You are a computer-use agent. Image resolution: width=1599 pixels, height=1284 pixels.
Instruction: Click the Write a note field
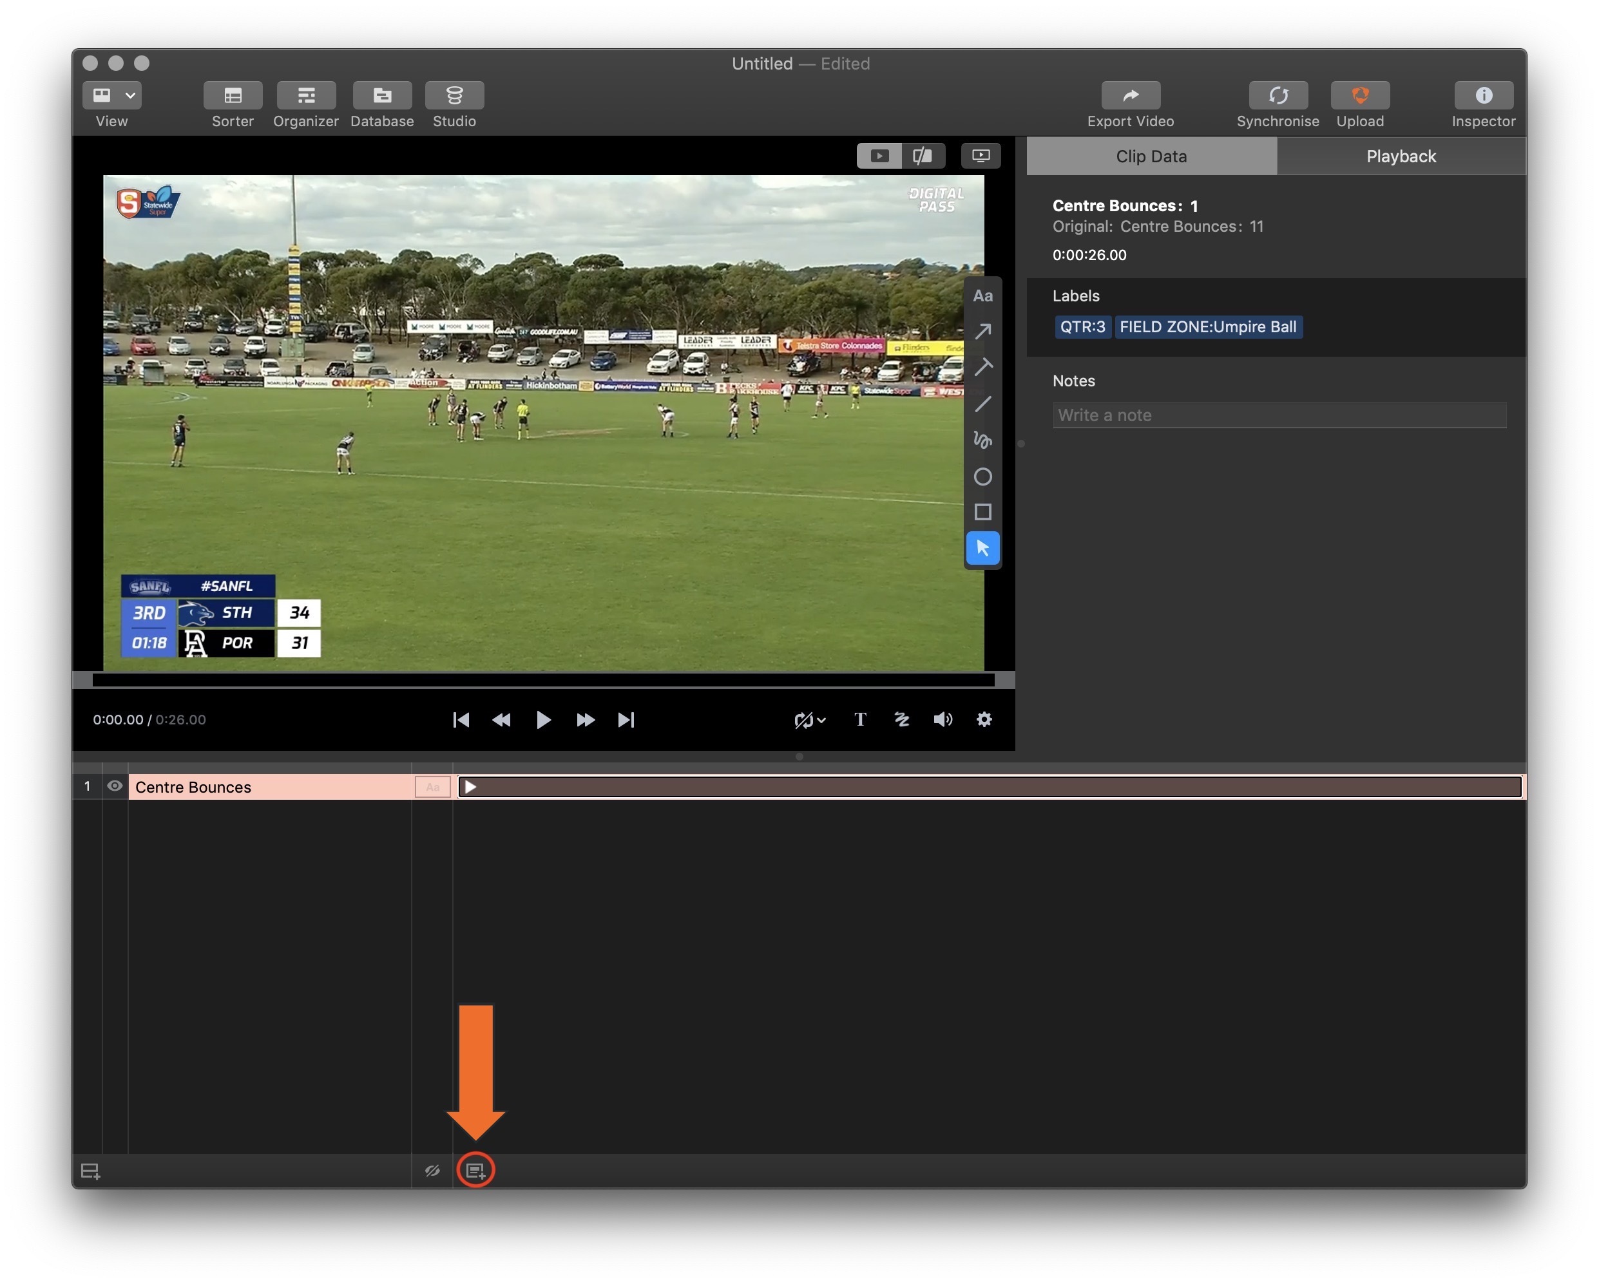[1279, 415]
